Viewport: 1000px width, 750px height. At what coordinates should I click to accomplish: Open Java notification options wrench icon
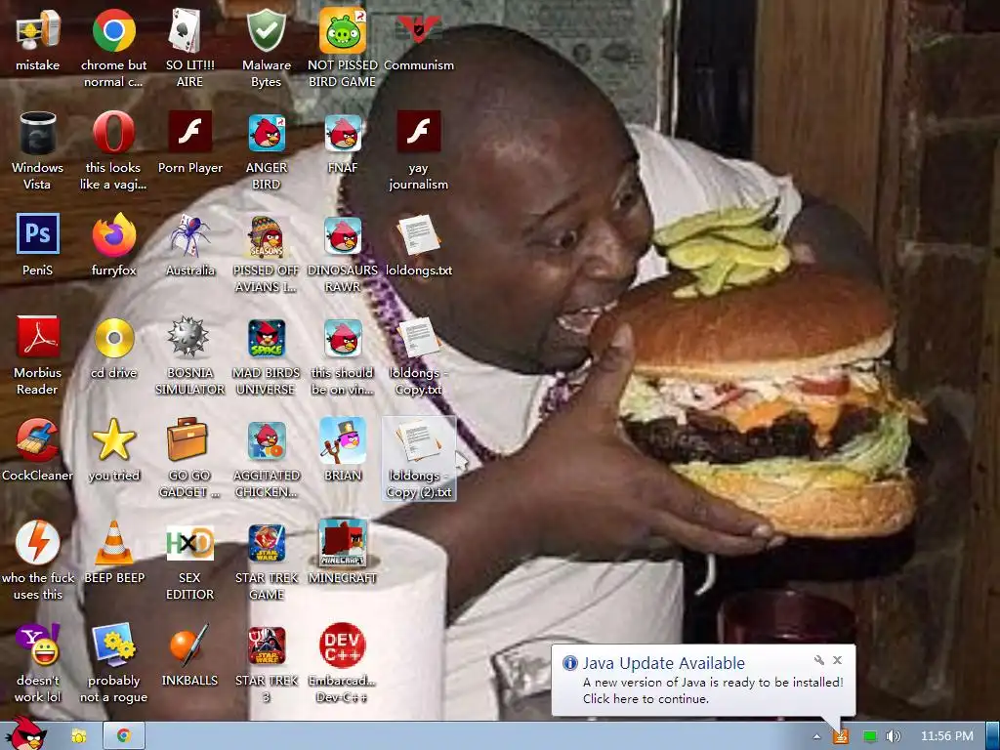(819, 660)
